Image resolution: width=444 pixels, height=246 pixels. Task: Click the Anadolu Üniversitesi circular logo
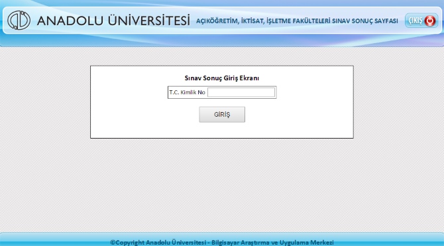(19, 20)
